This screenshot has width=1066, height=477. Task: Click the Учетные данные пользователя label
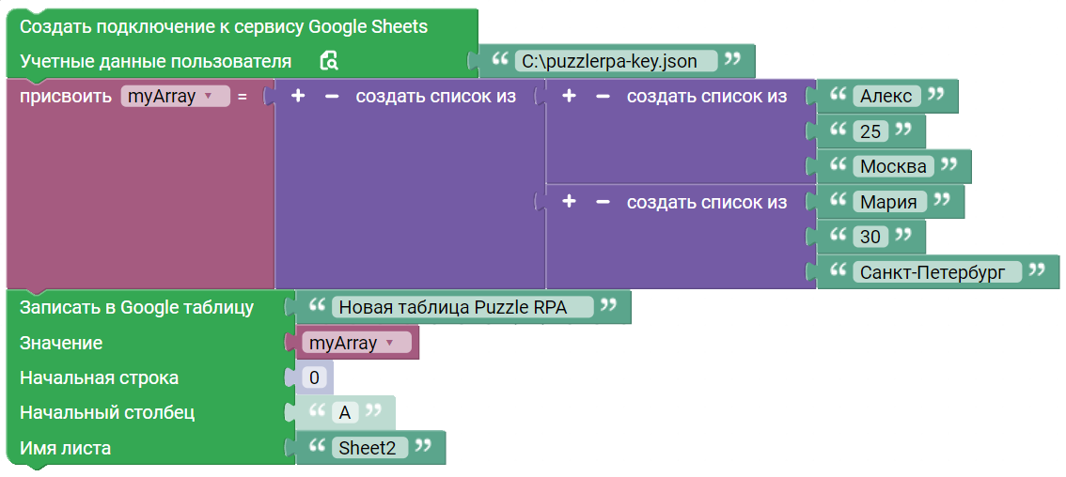pyautogui.click(x=156, y=61)
